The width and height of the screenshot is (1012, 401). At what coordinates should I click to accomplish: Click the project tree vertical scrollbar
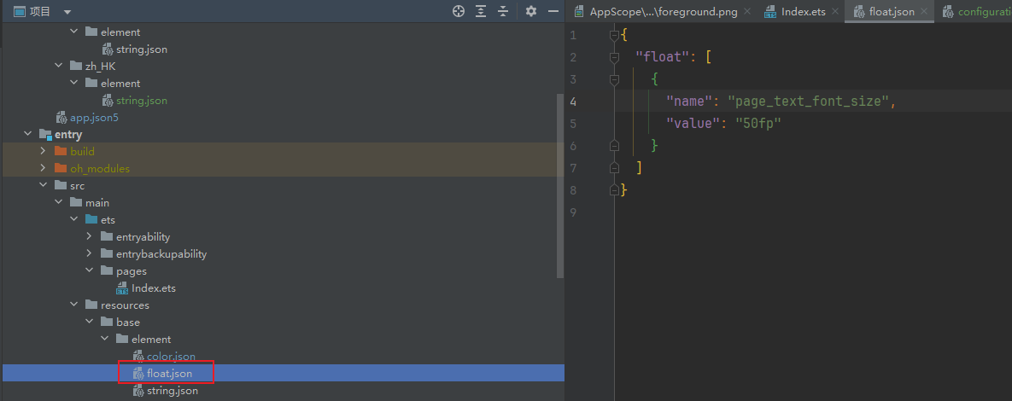pos(560,186)
